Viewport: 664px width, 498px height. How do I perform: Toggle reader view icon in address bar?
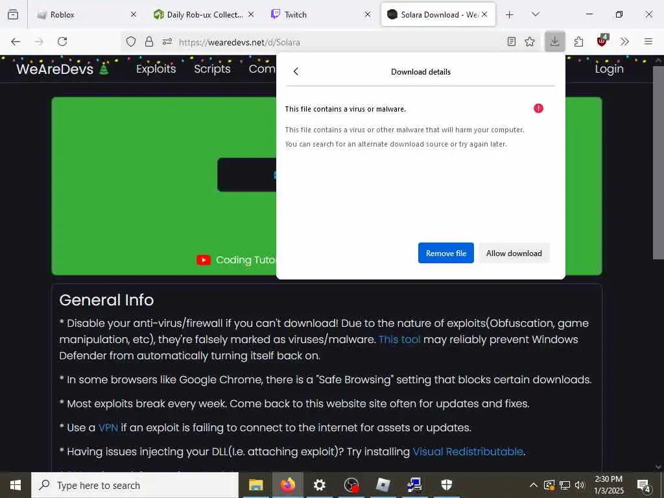pos(512,41)
